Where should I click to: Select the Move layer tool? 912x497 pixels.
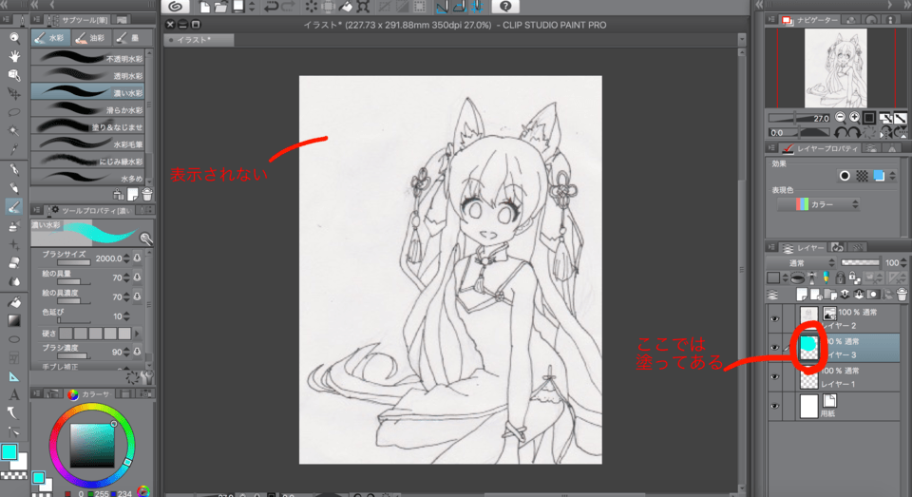14,94
